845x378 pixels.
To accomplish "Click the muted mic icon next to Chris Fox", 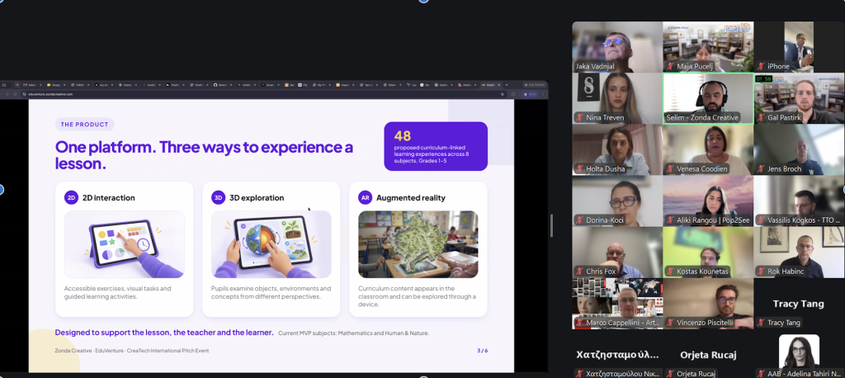I will 580,272.
